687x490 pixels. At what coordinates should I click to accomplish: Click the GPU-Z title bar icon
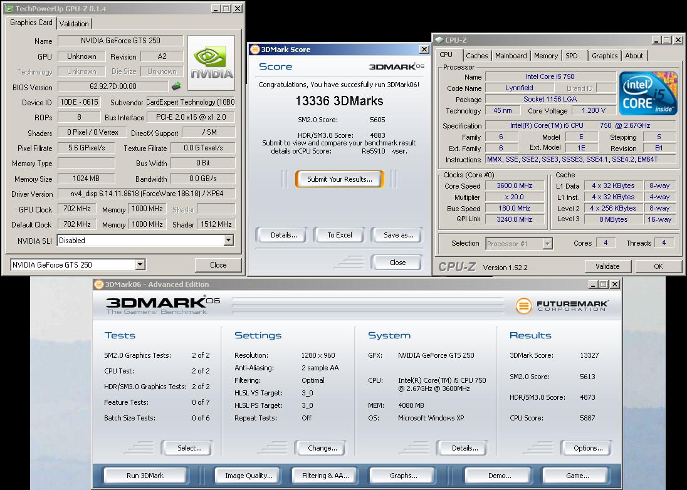(x=9, y=9)
